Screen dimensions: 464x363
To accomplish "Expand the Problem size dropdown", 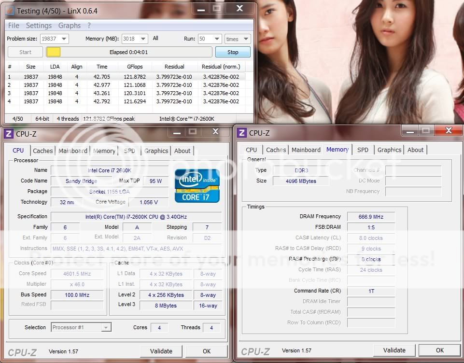I will [x=63, y=39].
